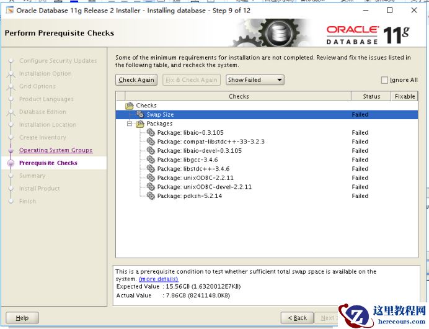Image resolution: width=429 pixels, height=329 pixels.
Task: Select row Package: unixODBC-devel-2.2.11
Action: tap(267, 187)
